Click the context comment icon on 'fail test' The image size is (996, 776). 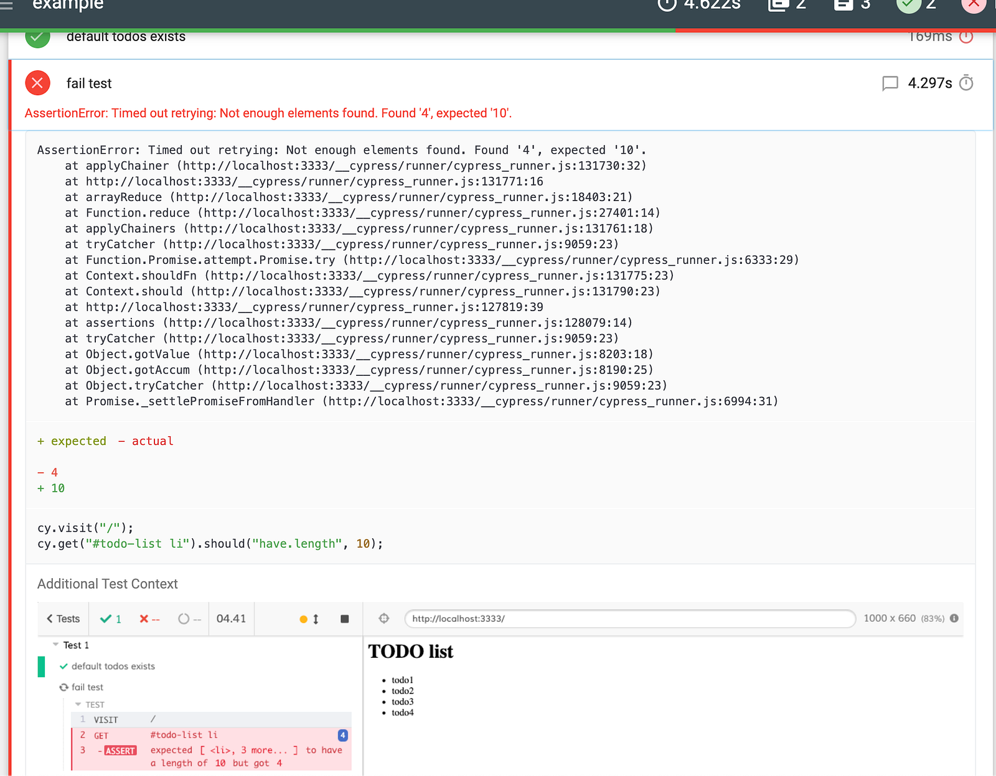890,83
